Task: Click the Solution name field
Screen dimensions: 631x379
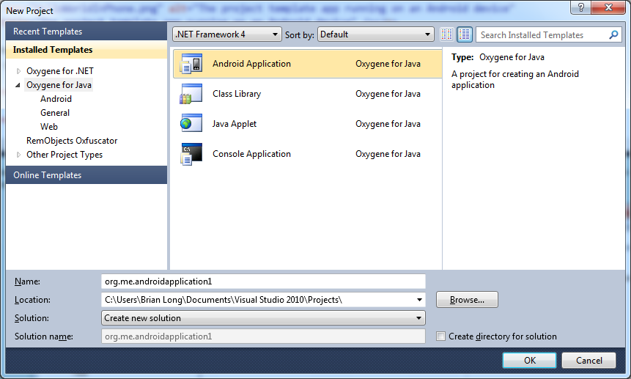Action: [263, 336]
